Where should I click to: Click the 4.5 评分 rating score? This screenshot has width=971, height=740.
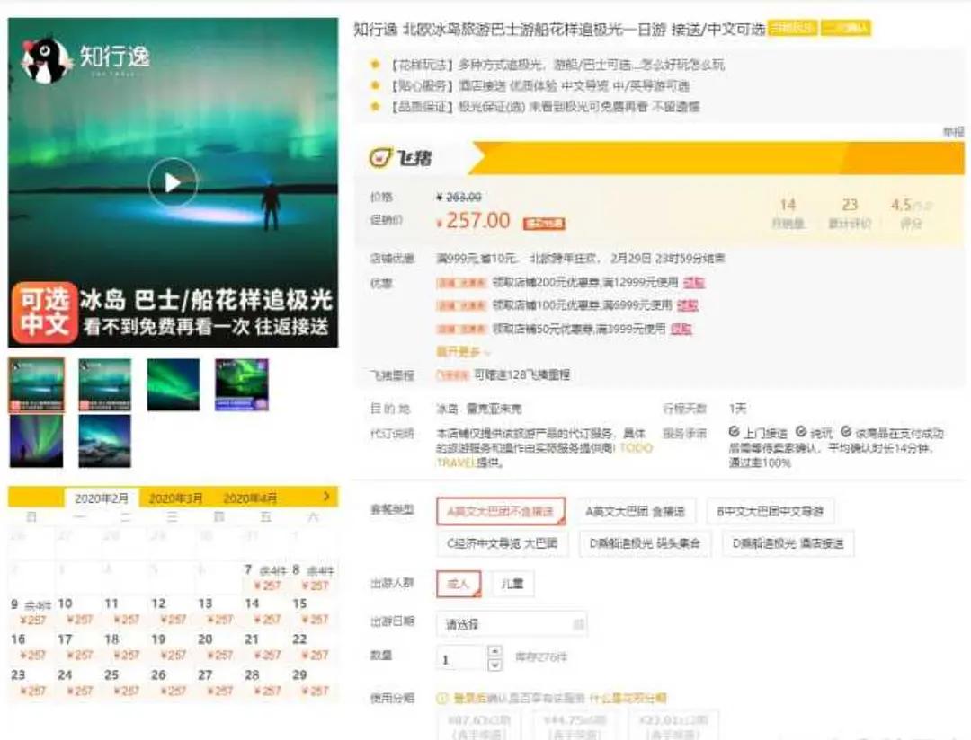910,213
